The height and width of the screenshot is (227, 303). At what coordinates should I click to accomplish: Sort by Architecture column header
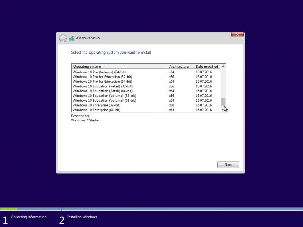[x=180, y=67]
